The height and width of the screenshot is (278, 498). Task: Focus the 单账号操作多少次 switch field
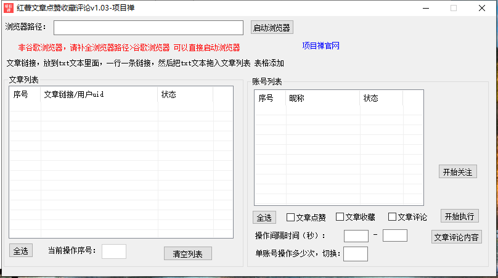(356, 253)
